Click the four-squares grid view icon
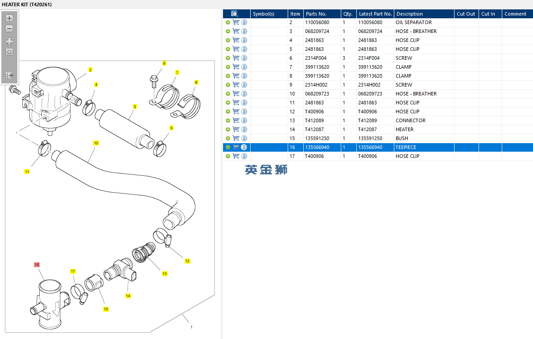This screenshot has height=339, width=533. (x=9, y=41)
